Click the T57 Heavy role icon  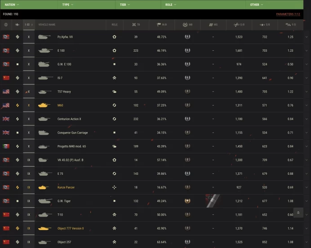pyautogui.click(x=115, y=92)
